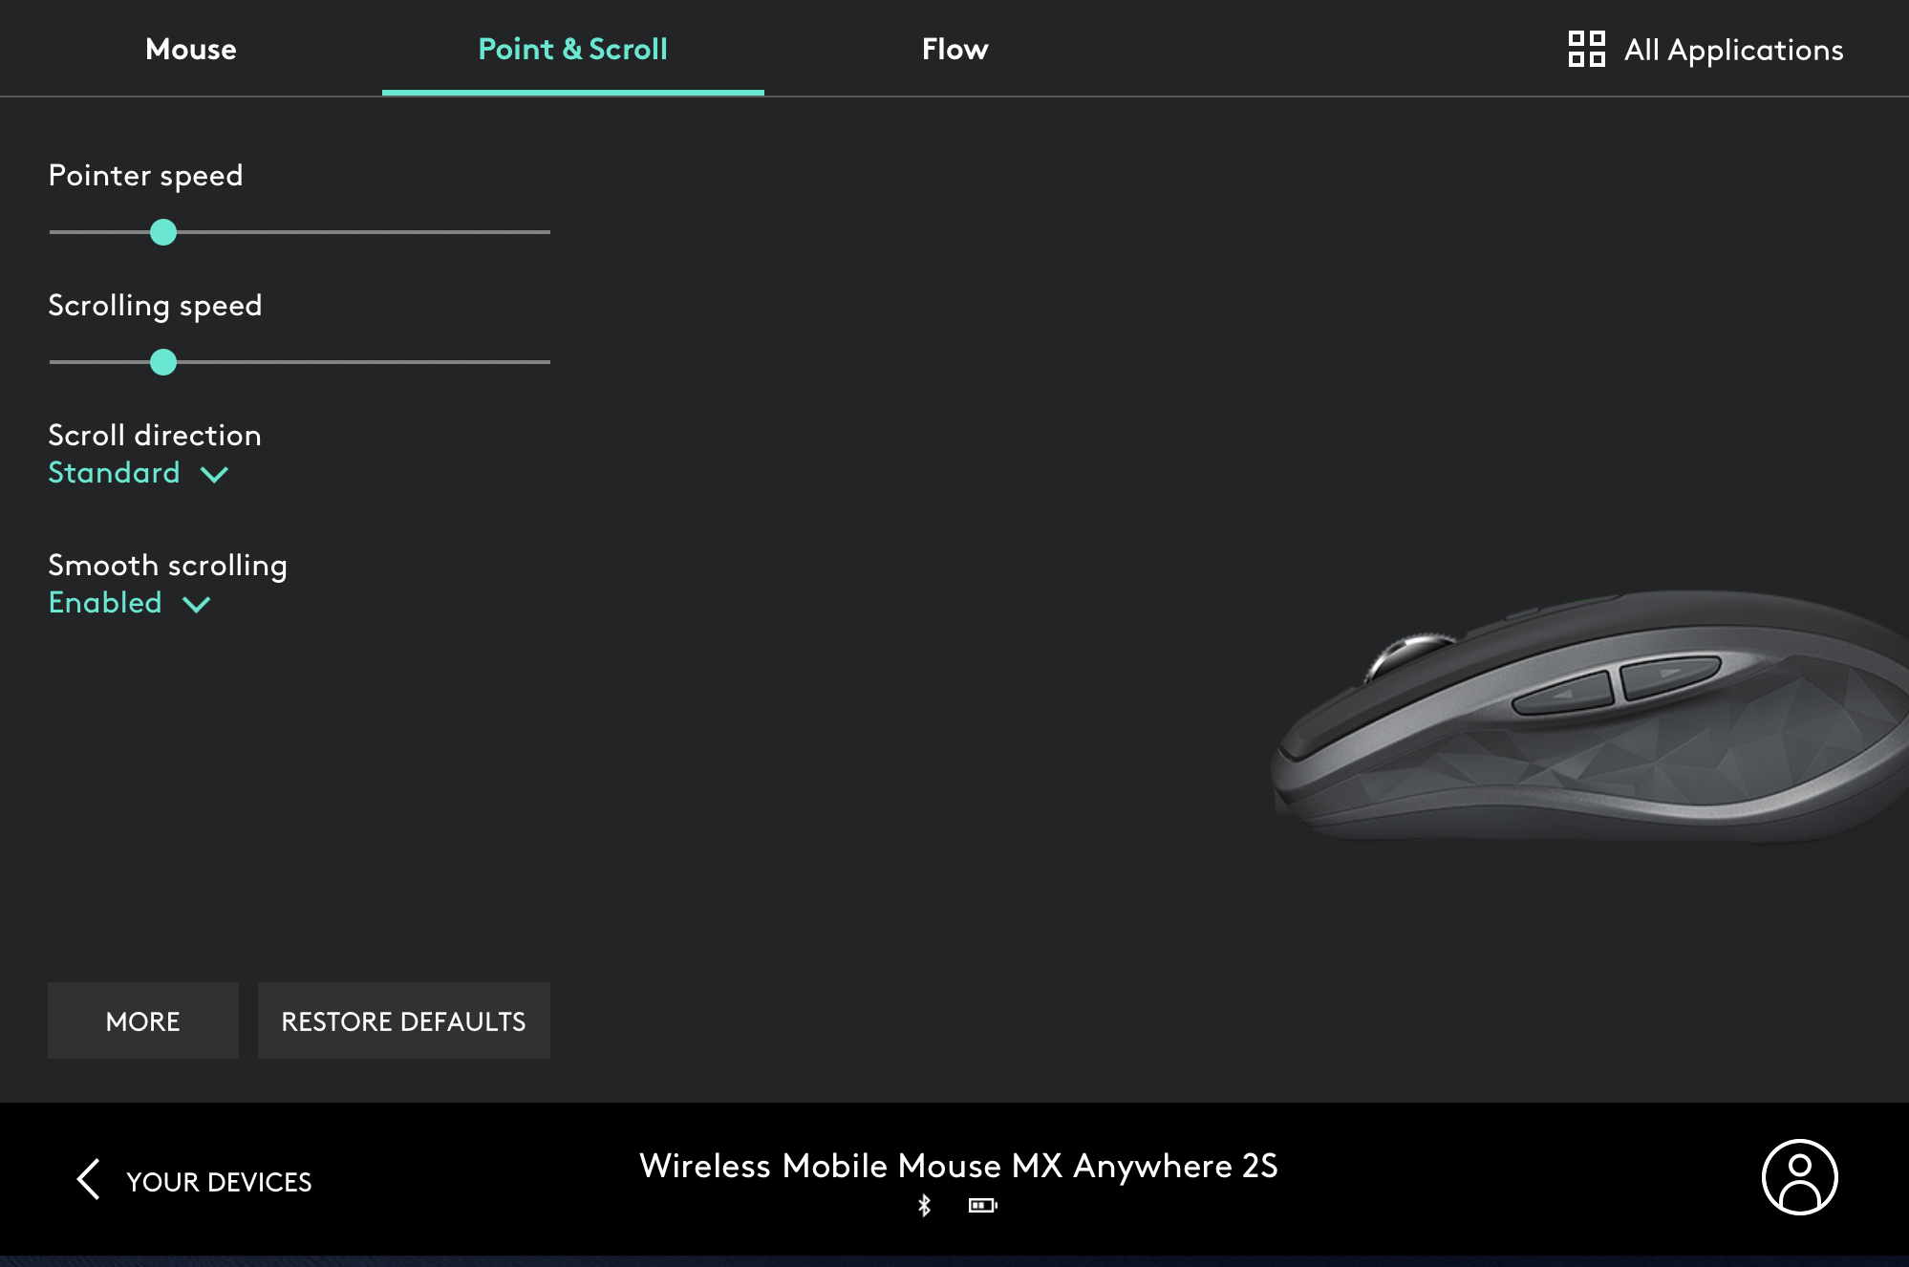Click the back arrow beside Your Devices
This screenshot has width=1909, height=1267.
(88, 1179)
